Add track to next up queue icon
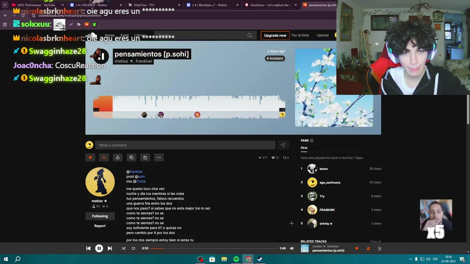This screenshot has width=470, height=264. click(145, 157)
